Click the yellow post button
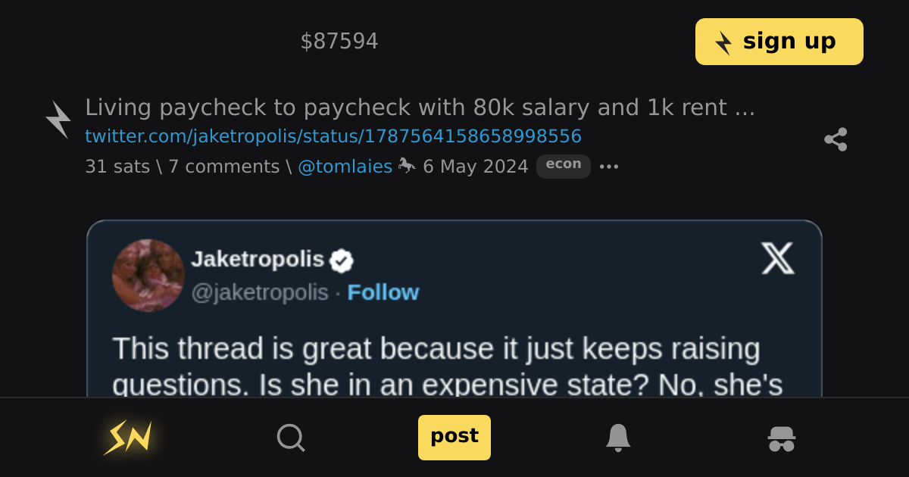 click(x=454, y=437)
